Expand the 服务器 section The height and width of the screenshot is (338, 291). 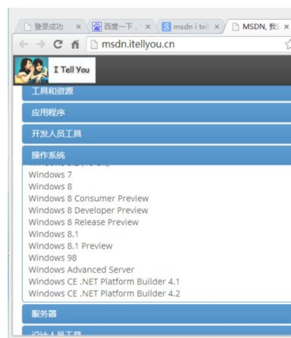157,314
